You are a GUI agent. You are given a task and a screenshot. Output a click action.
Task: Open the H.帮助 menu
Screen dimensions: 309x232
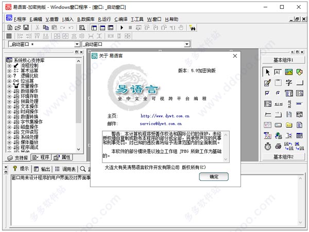coord(171,19)
